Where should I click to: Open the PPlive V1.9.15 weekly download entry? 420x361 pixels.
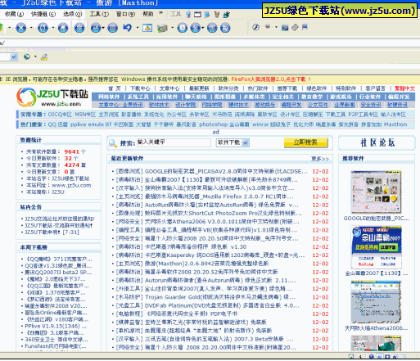pos(56,327)
